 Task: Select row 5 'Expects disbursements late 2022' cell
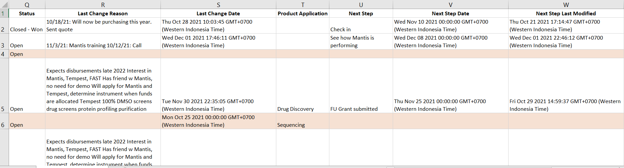click(103, 85)
